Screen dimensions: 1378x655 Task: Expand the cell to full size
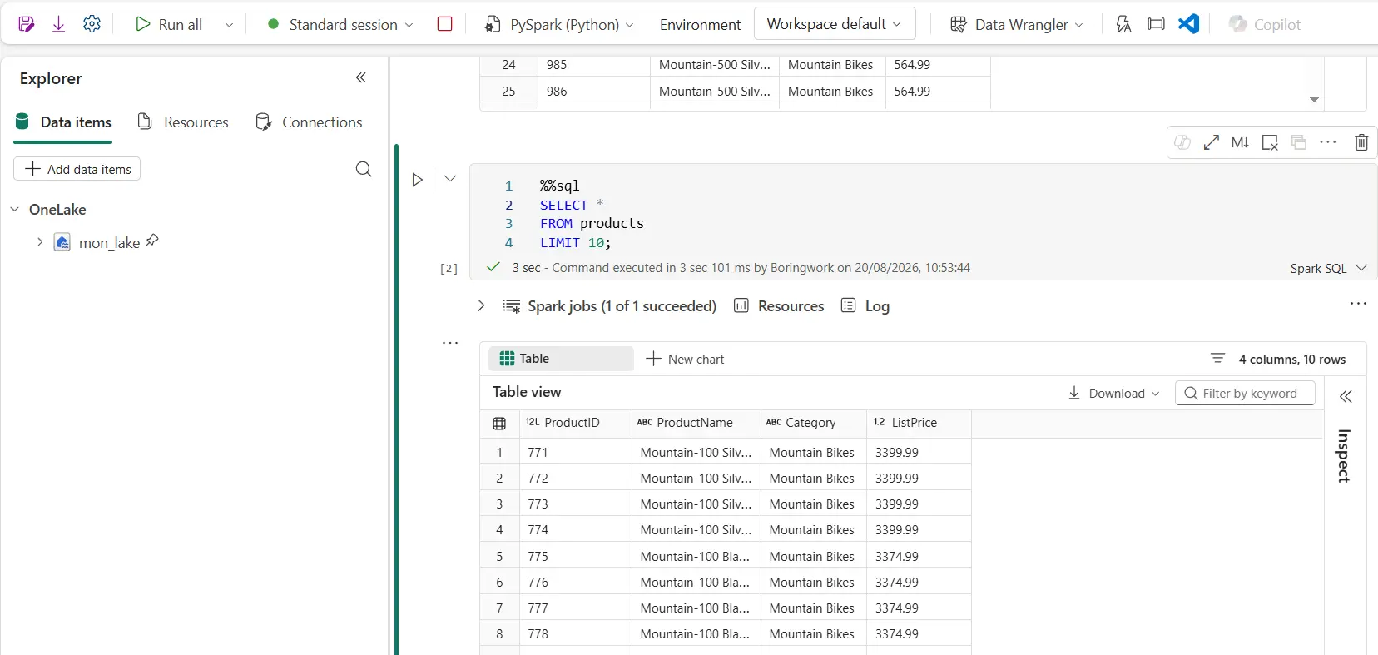point(1212,142)
